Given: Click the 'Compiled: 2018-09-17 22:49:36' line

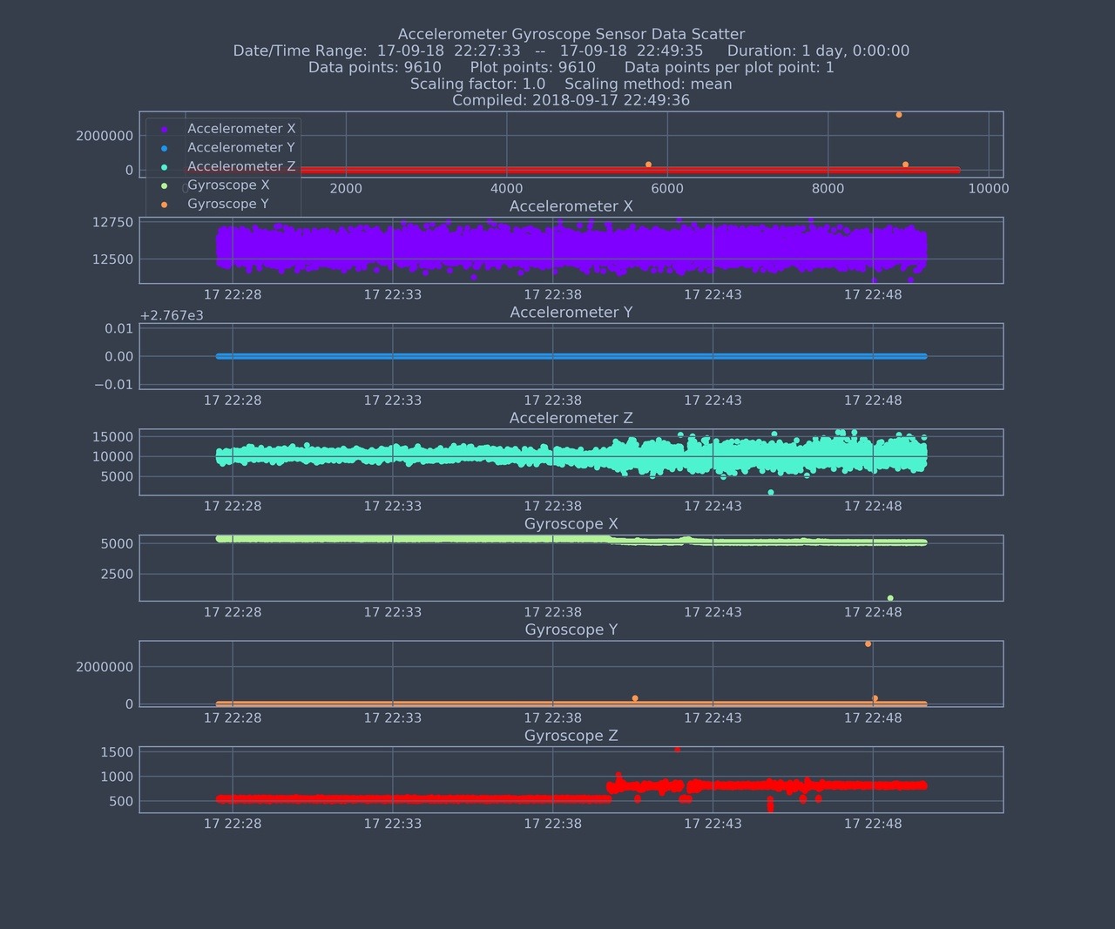Looking at the screenshot, I should [571, 101].
